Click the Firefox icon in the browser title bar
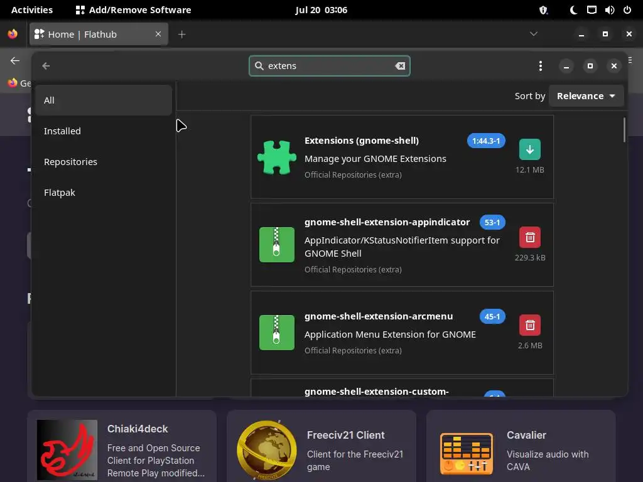 point(13,34)
